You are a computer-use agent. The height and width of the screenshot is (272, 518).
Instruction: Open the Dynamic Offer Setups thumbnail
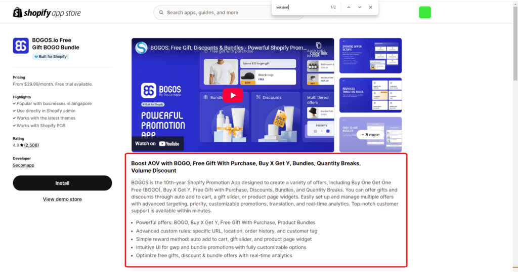[371, 56]
